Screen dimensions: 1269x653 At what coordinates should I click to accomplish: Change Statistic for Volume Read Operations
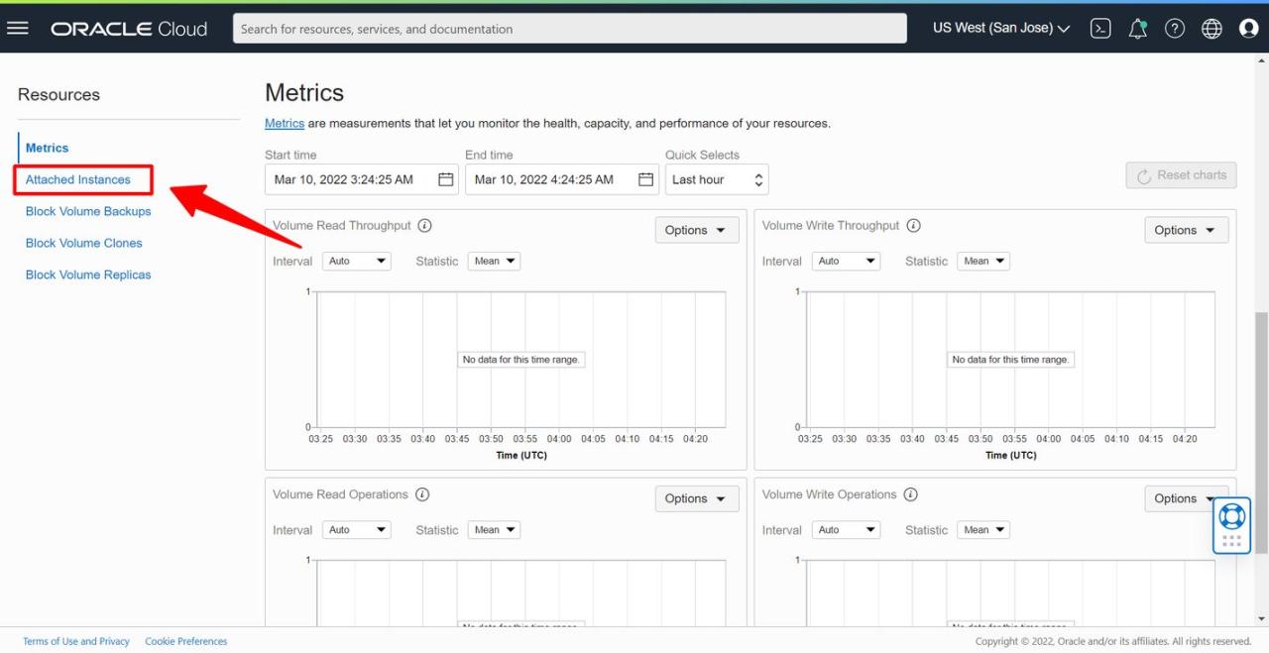[x=494, y=530]
